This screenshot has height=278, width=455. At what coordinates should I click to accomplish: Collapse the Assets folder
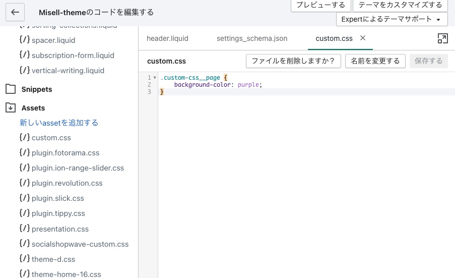click(x=33, y=108)
